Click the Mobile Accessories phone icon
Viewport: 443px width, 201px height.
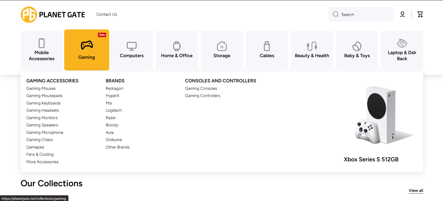pos(42,43)
